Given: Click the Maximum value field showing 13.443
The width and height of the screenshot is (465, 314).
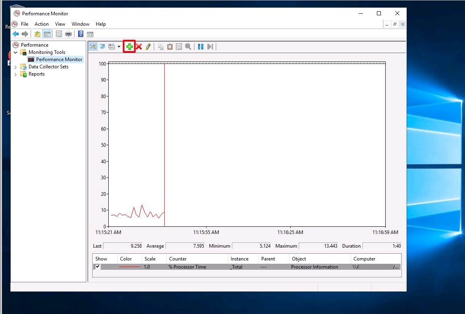Looking at the screenshot, I should point(318,246).
